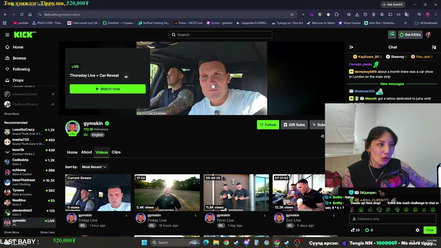Open the Farm Live video thumbnail

pos(236,193)
